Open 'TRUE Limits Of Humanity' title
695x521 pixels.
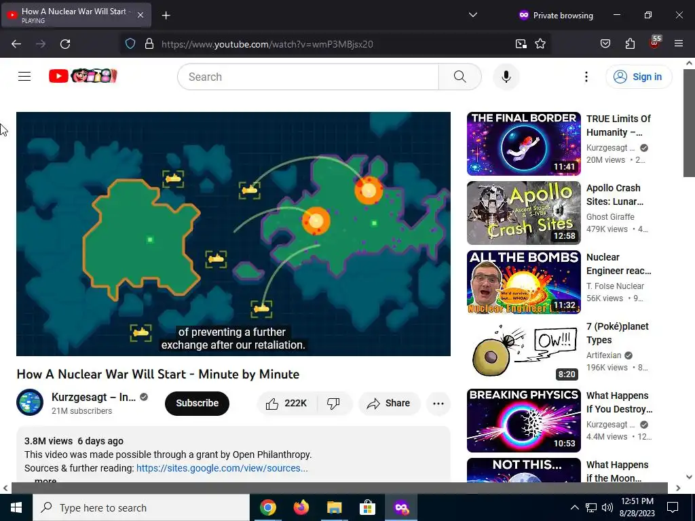coord(618,126)
